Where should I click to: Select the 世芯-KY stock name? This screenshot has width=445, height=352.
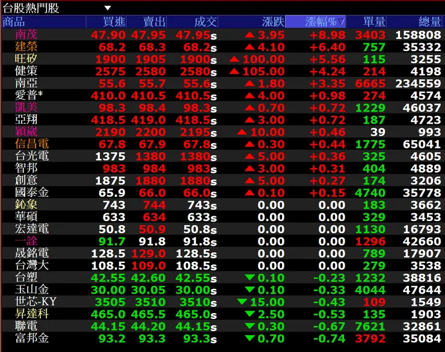coord(35,302)
